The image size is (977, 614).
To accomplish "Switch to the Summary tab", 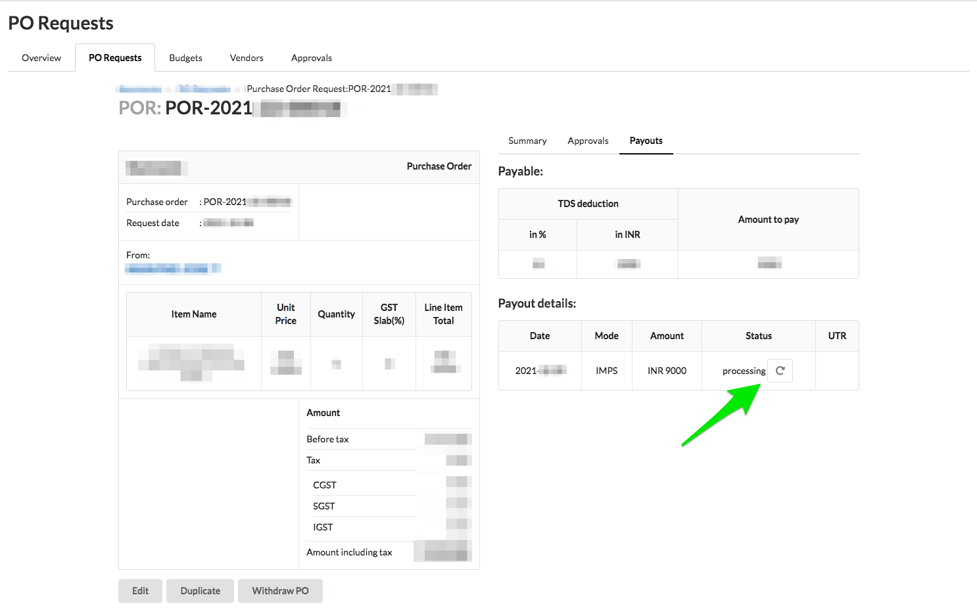I will point(527,140).
